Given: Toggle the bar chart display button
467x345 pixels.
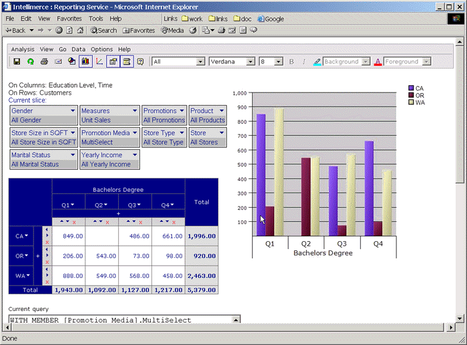Looking at the screenshot, I should (85, 61).
